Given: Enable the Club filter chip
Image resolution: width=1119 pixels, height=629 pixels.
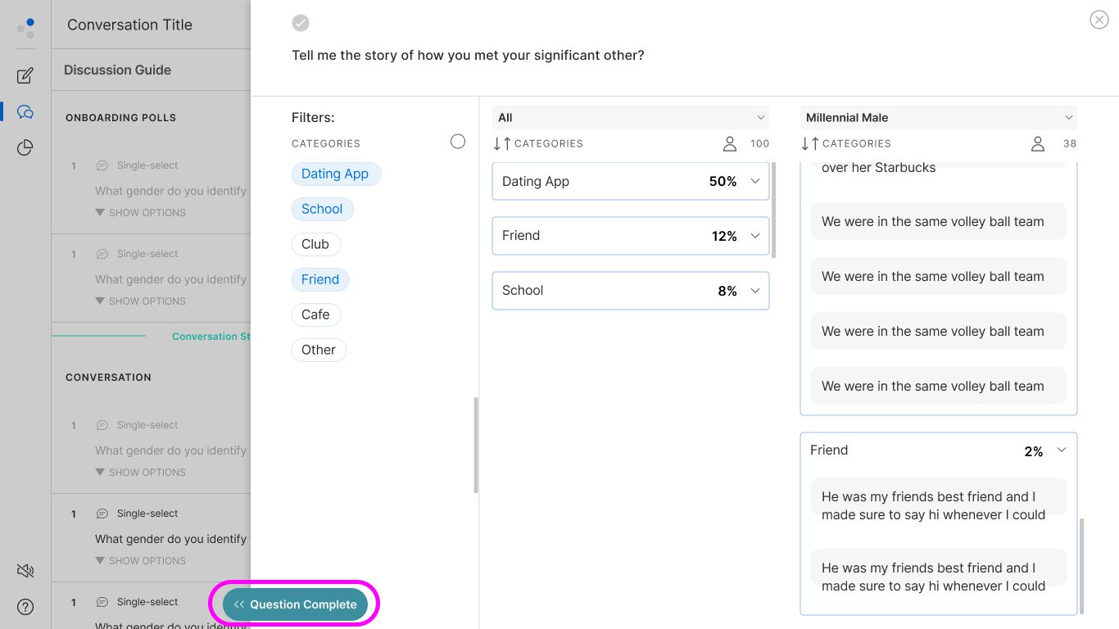Looking at the screenshot, I should click(315, 244).
